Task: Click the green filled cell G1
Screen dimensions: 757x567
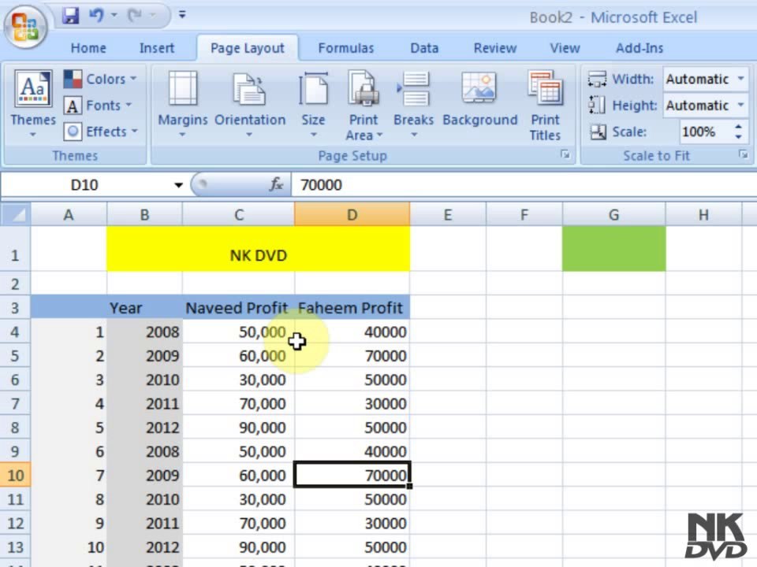Action: tap(613, 250)
